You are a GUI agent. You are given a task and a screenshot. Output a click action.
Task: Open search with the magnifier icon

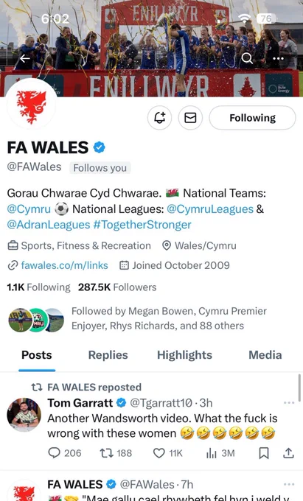(247, 58)
